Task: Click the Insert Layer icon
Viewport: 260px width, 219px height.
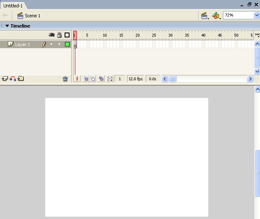Action: [5, 79]
